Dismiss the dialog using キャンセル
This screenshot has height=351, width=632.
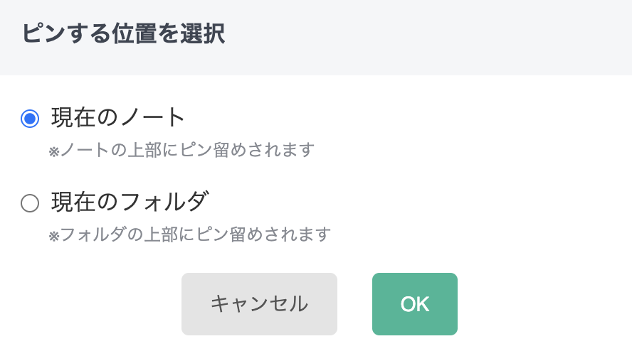coord(259,304)
